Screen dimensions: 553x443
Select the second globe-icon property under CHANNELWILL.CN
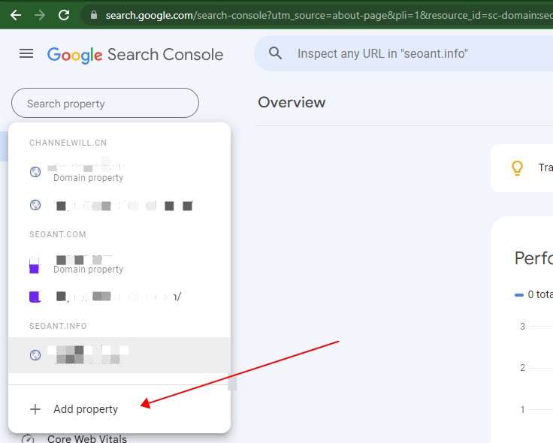coord(119,205)
